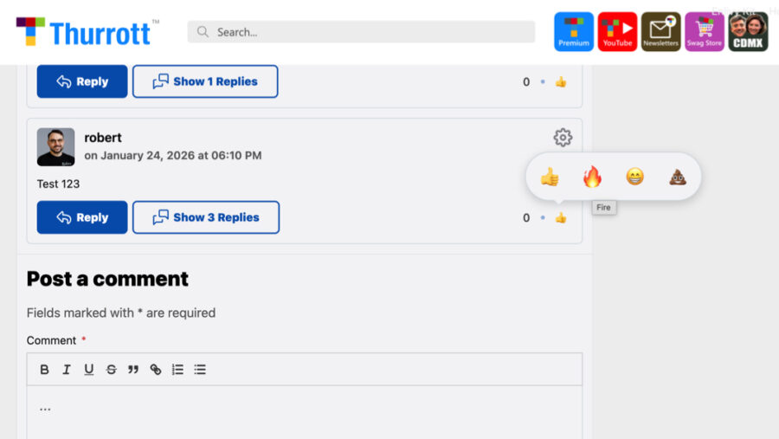Click Reply above robert's comment
This screenshot has width=779, height=439.
[82, 81]
